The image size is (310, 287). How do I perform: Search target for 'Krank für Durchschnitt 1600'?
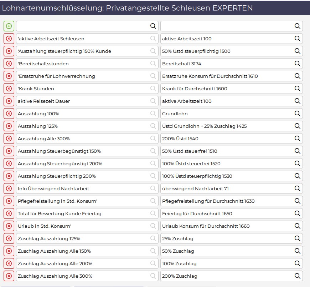pyautogui.click(x=297, y=88)
